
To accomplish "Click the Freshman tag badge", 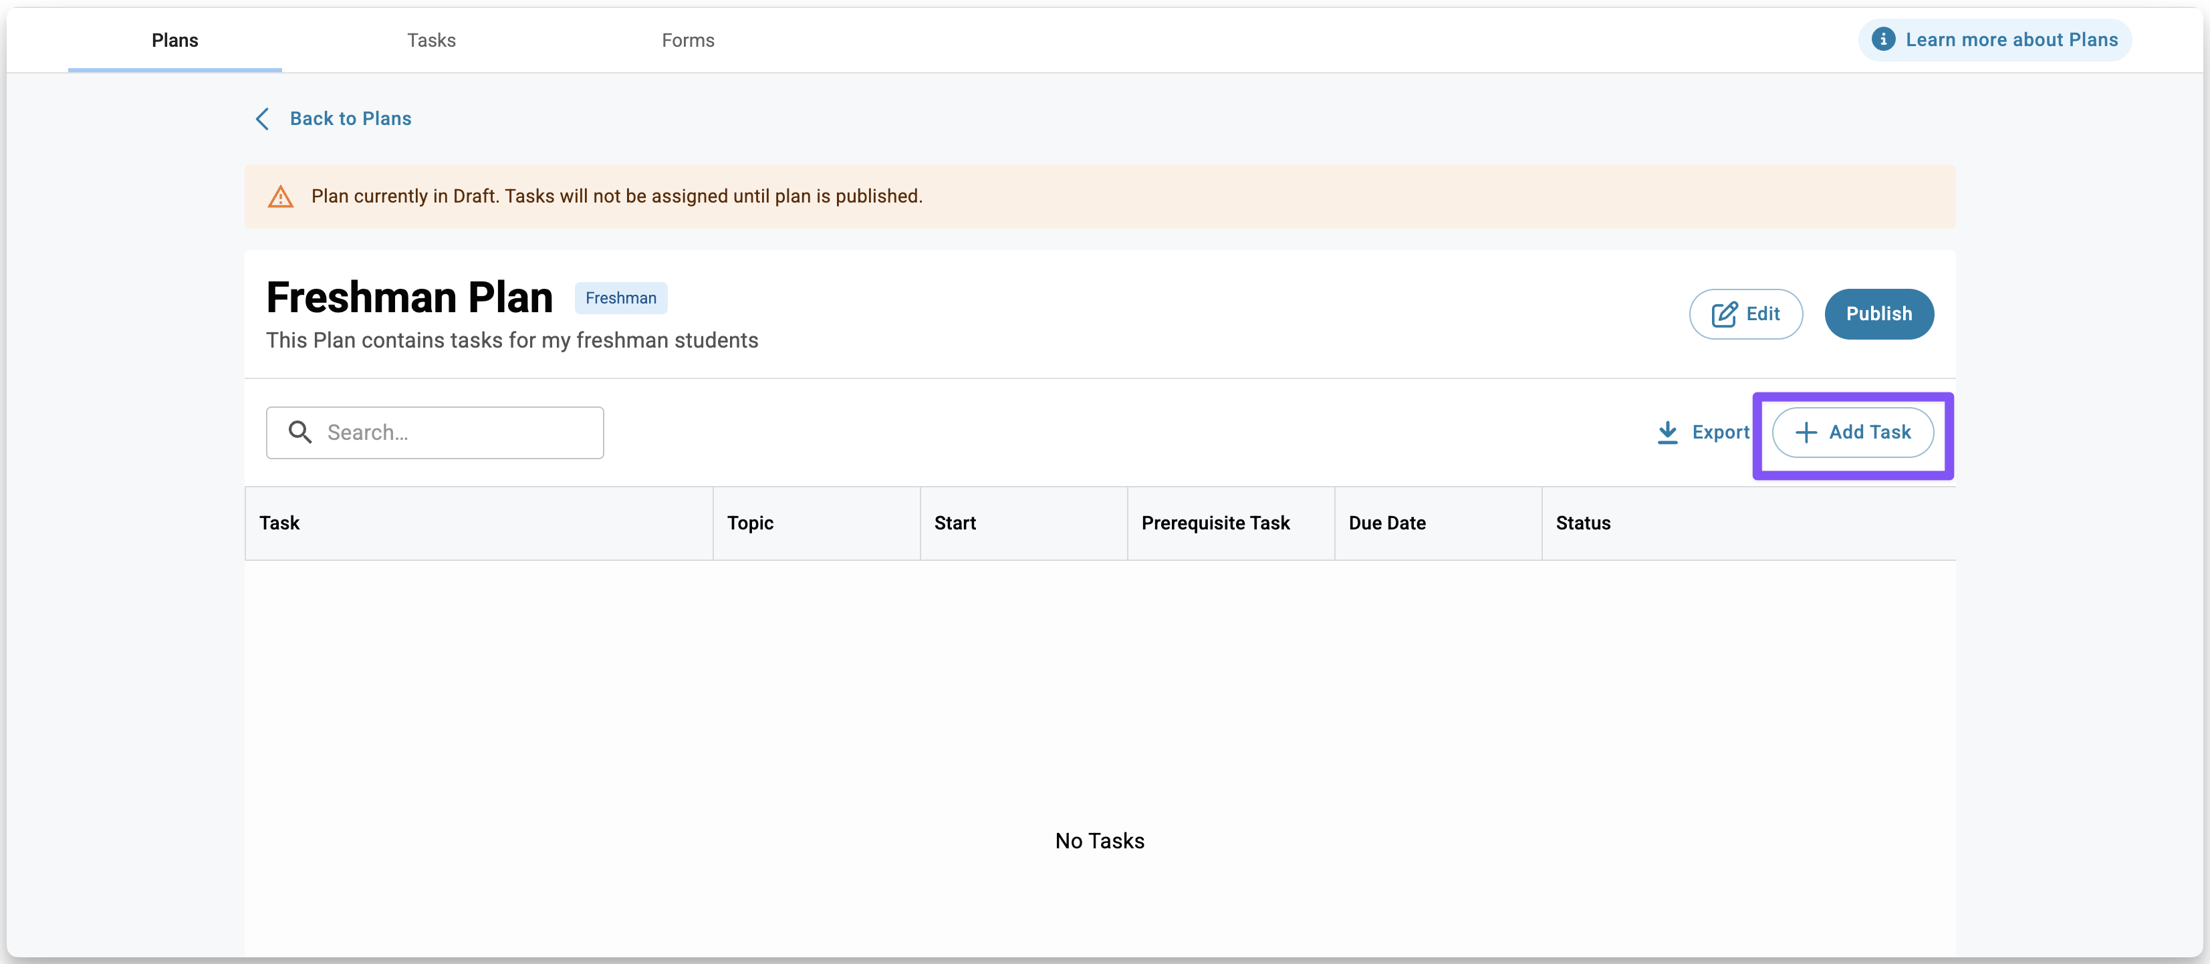I will click(620, 297).
